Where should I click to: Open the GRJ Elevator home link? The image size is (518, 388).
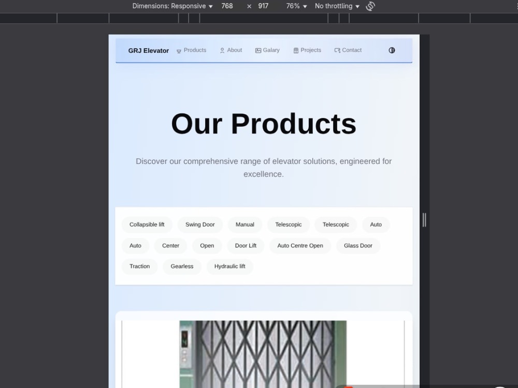coord(148,51)
